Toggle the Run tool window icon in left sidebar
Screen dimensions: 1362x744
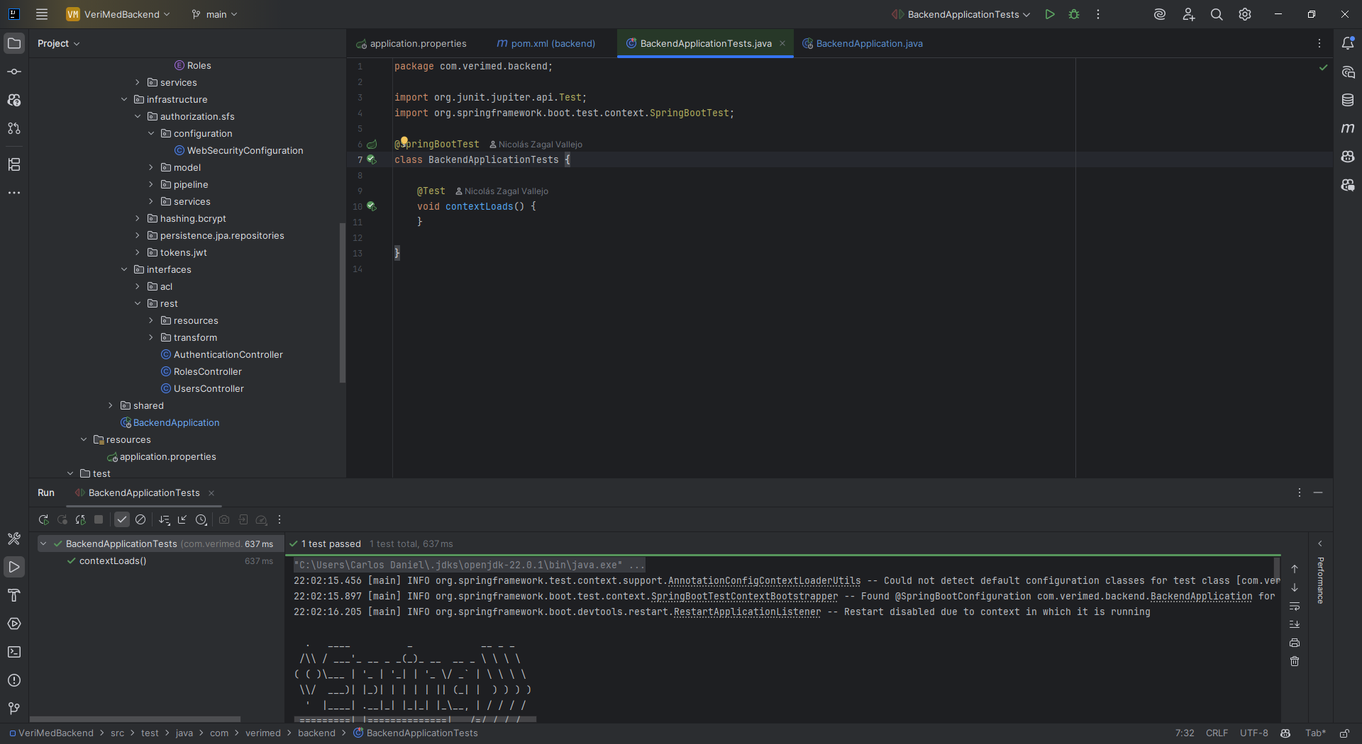pos(14,567)
